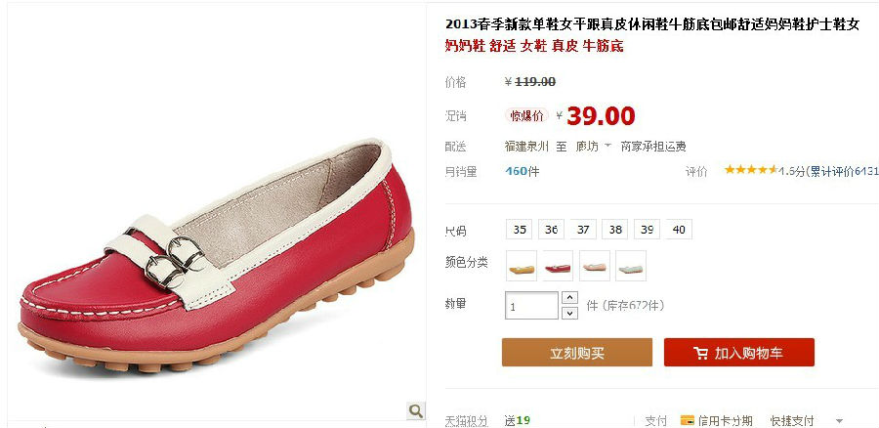
Task: Select size 35
Action: [x=520, y=230]
